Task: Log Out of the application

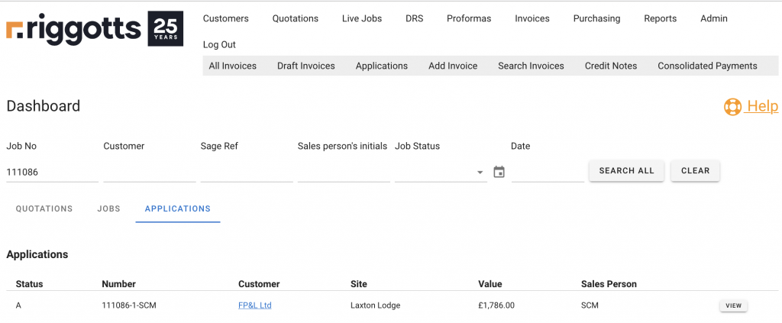Action: [219, 44]
